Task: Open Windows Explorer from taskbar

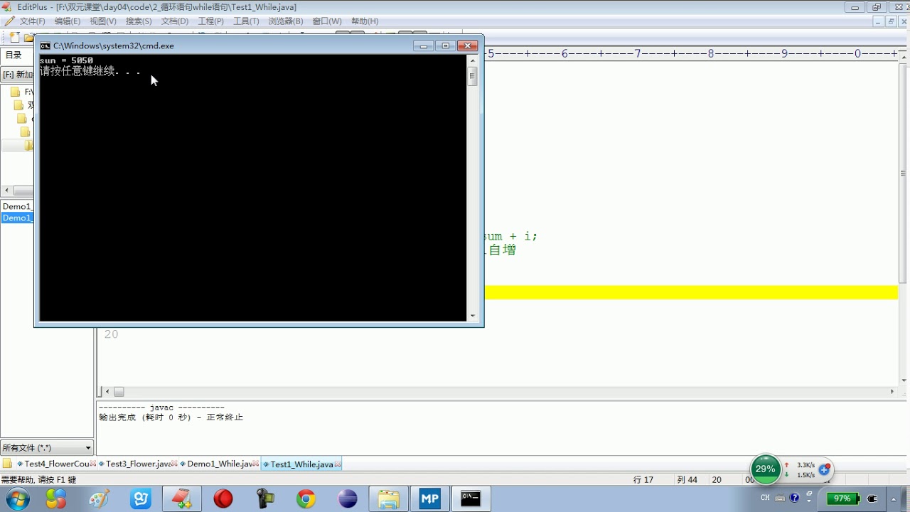Action: (x=388, y=499)
